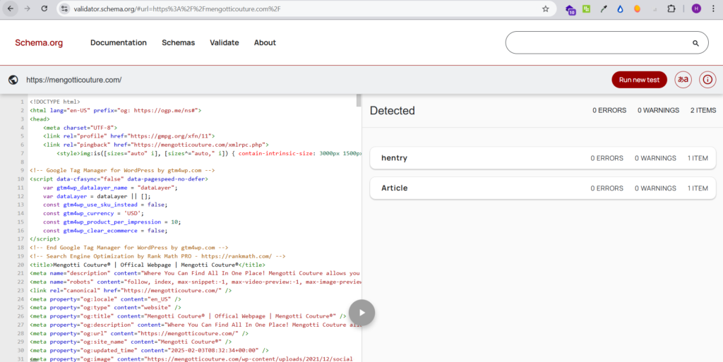
Task: Open Chrome three-dot menu
Action: pos(713,8)
